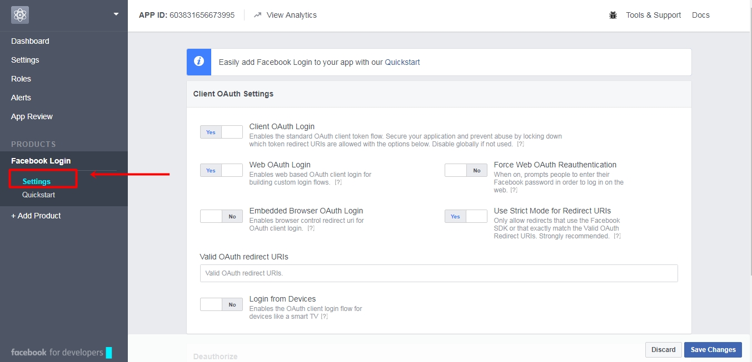
Task: Click help [?] for Strict Mode Redirect URIs
Action: (617, 236)
